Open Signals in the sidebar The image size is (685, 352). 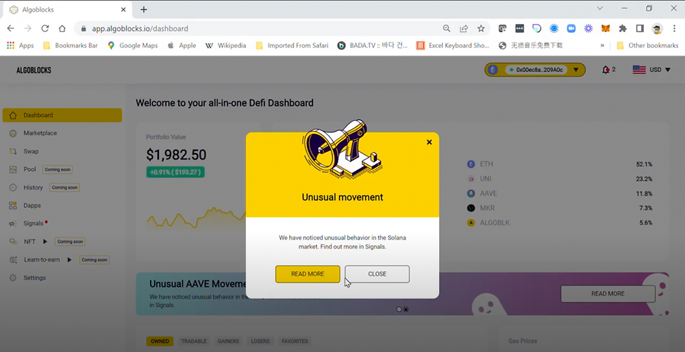[33, 224]
